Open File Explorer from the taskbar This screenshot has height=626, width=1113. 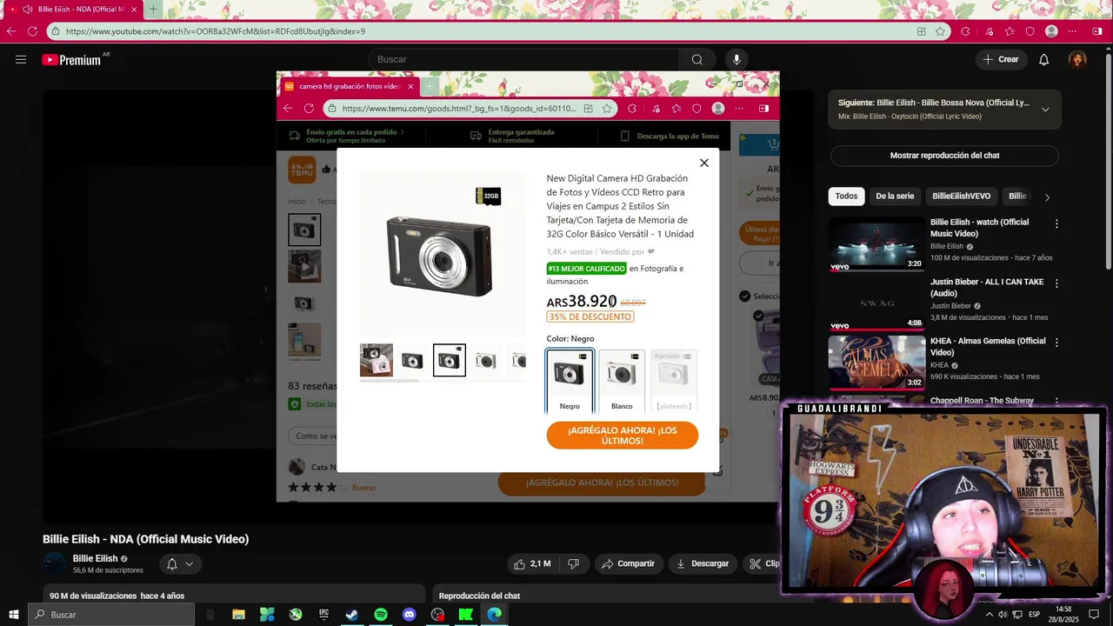[x=238, y=615]
